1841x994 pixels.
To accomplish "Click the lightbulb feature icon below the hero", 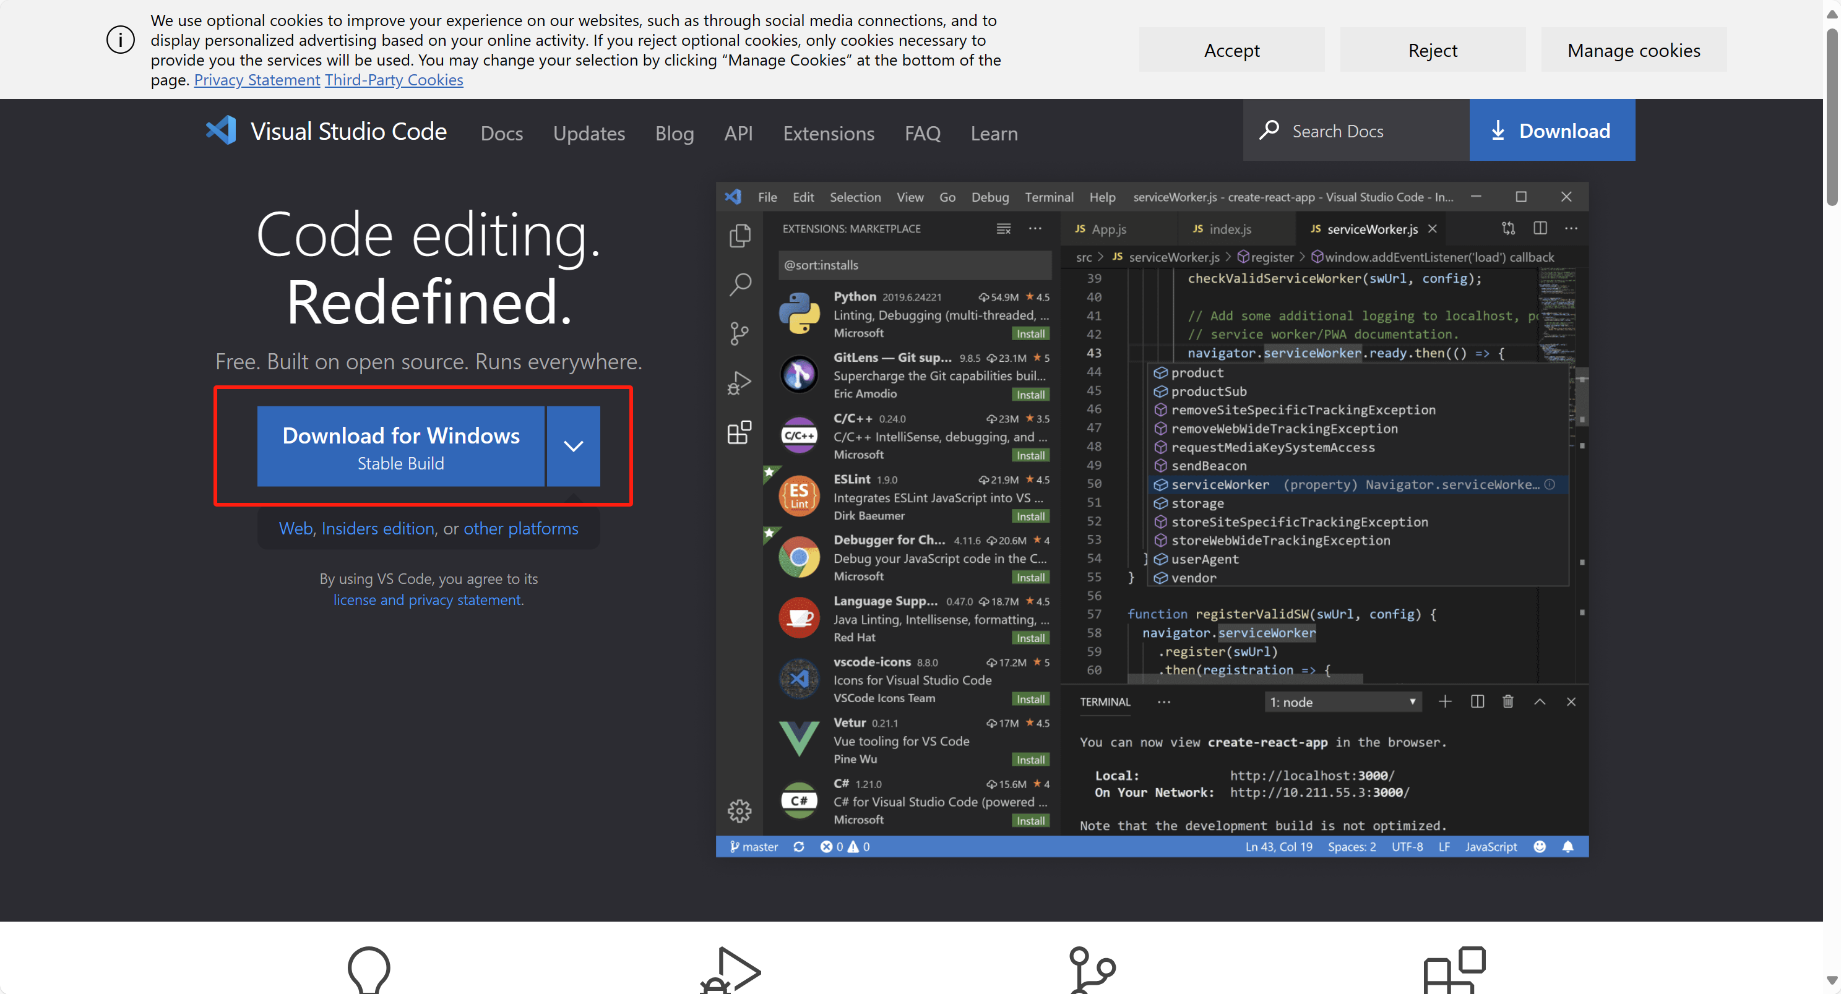I will [369, 970].
